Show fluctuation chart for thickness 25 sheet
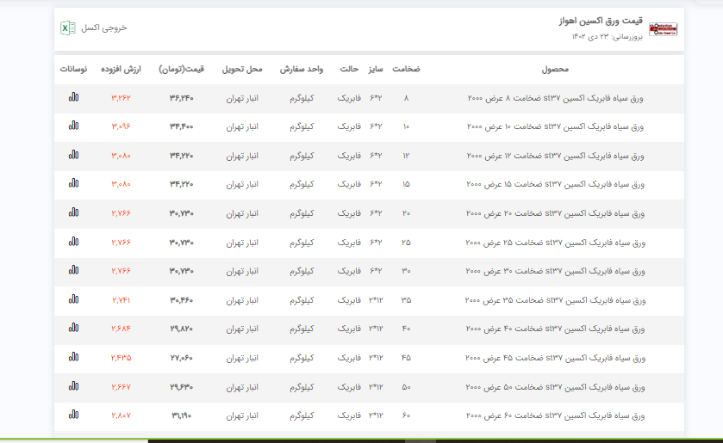This screenshot has width=723, height=443. point(73,243)
